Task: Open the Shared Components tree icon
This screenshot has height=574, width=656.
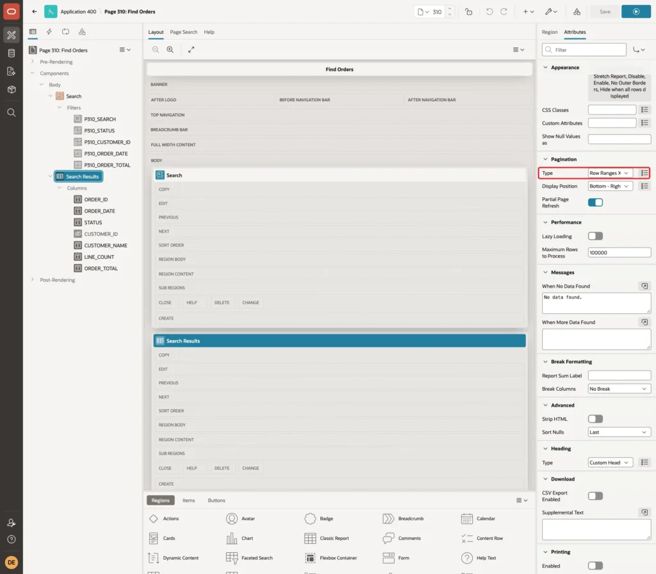Action: 82,32
